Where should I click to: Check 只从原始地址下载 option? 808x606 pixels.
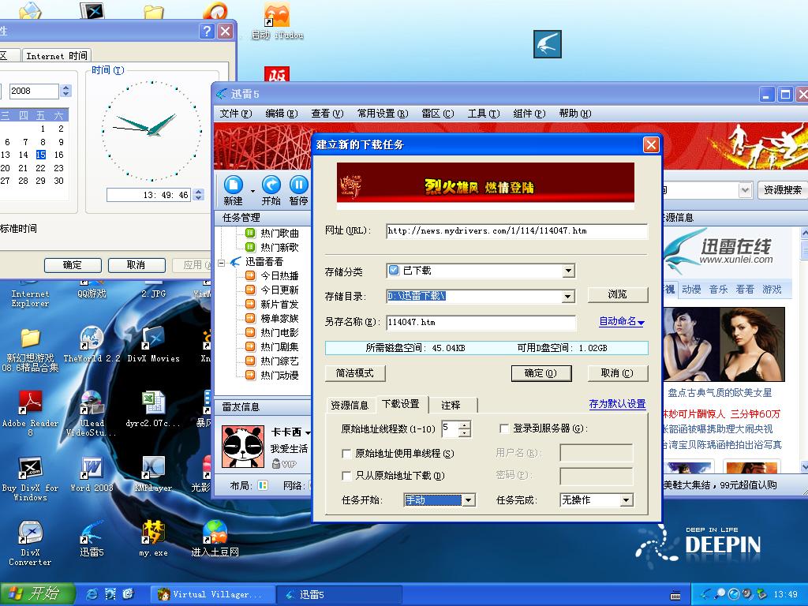point(347,476)
